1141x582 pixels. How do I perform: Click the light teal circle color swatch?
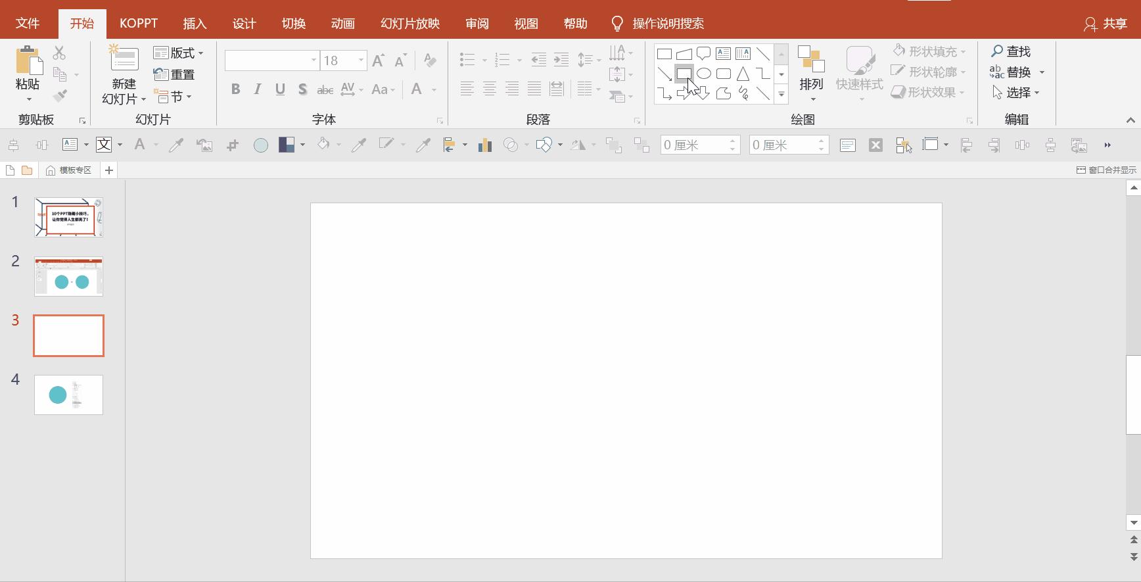(261, 145)
